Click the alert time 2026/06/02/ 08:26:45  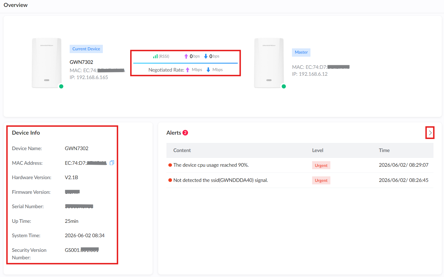coord(403,180)
